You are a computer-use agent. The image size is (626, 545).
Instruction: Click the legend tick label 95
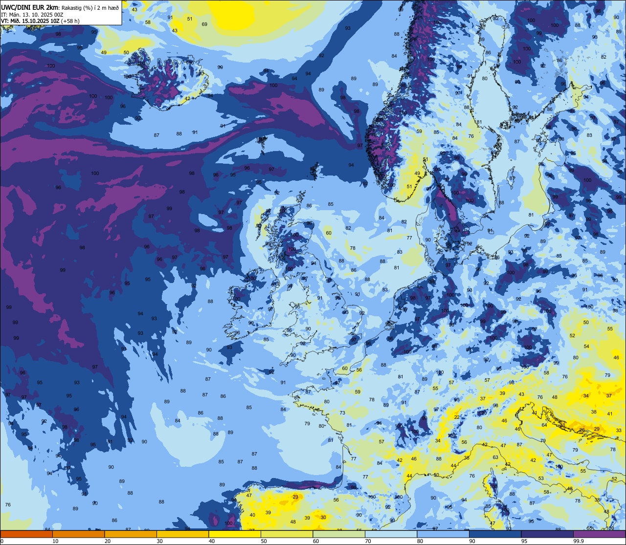[x=524, y=541]
